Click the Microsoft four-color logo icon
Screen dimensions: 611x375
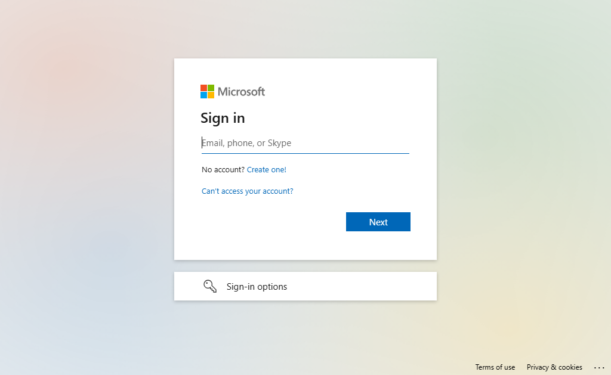(x=207, y=91)
